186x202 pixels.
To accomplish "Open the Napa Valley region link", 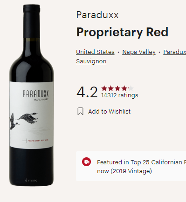I will (x=139, y=52).
